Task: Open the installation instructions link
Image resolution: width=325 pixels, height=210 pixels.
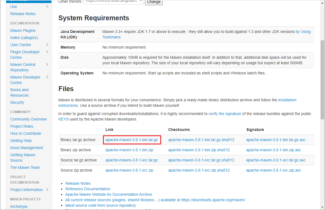Action: tap(287, 100)
